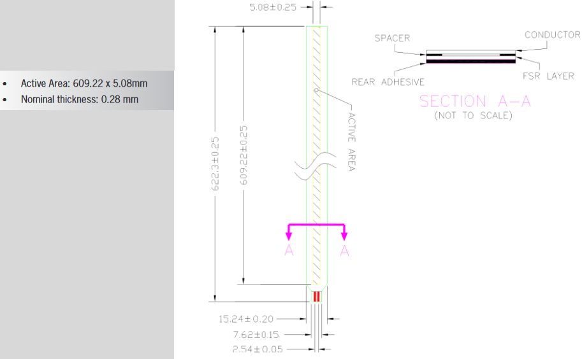This screenshot has height=359, width=582.
Task: Click the small circle marker of the active area leader
Action: (317, 90)
